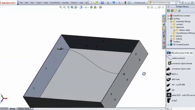Click the Save floppy disk icon
The width and height of the screenshot is (195, 110).
click(x=102, y=2)
